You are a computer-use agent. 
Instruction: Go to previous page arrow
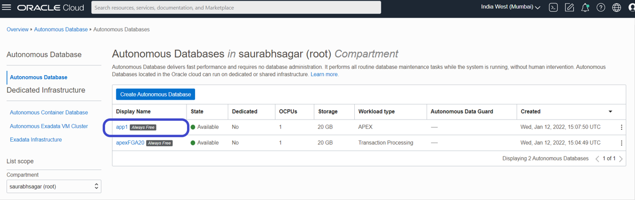pos(597,159)
